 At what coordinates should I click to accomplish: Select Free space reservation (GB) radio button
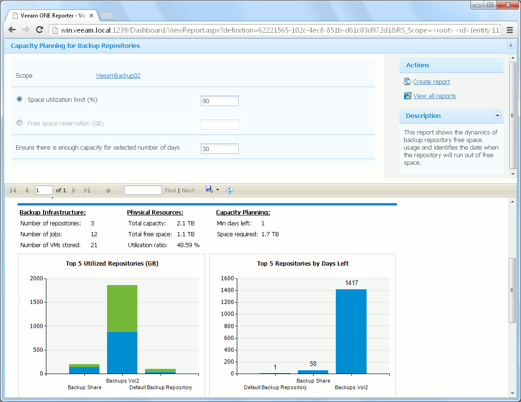19,123
